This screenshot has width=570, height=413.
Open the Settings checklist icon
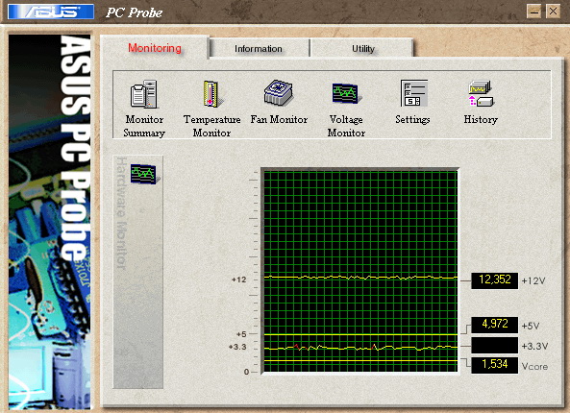click(413, 93)
